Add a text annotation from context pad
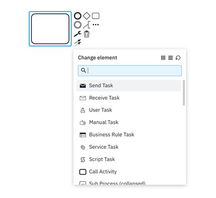 pos(87,25)
